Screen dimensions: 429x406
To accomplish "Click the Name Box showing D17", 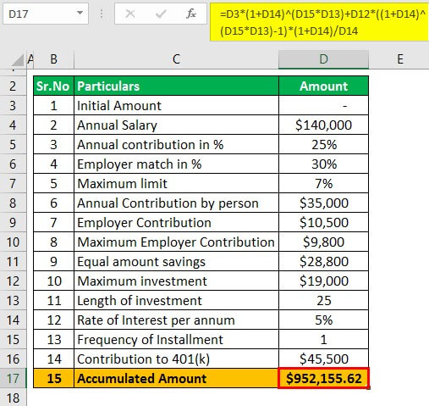I will [x=46, y=14].
